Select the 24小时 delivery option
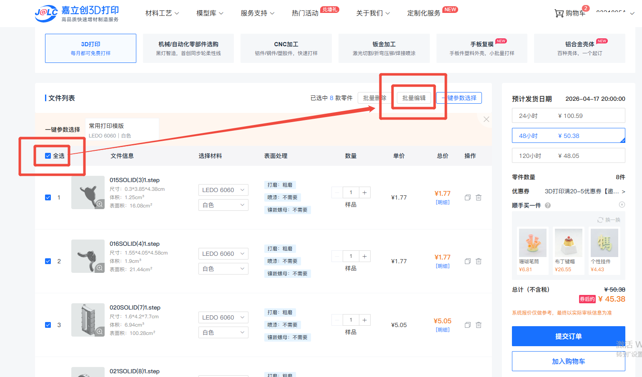The image size is (642, 377). click(568, 116)
